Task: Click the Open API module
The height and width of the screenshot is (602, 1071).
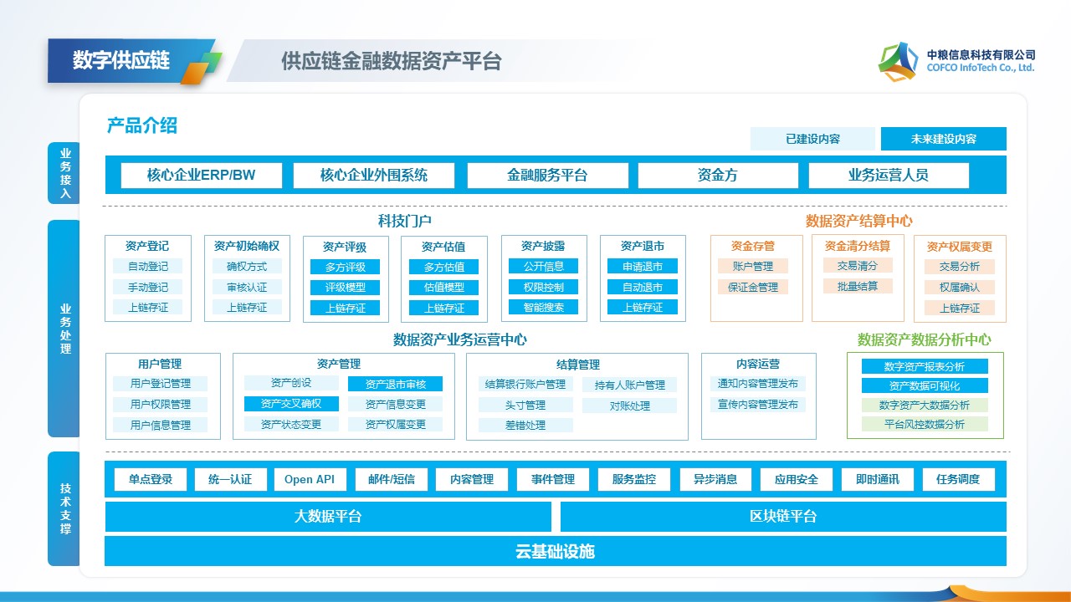Action: click(x=309, y=479)
